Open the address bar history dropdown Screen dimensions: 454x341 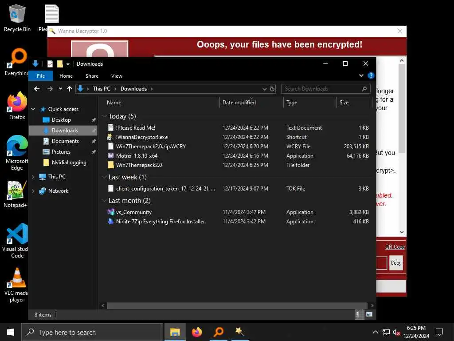[264, 89]
